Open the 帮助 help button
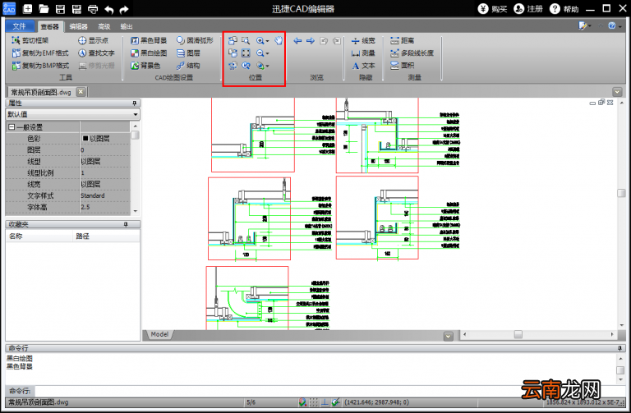This screenshot has width=631, height=413. 564,9
